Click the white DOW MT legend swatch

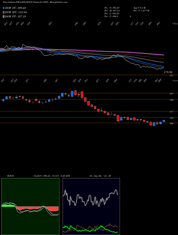(x=4, y=12)
